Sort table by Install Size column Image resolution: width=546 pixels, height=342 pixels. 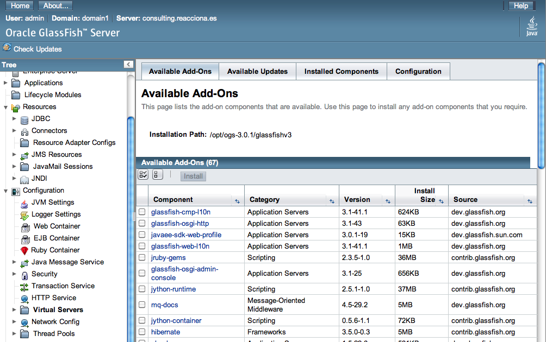441,201
